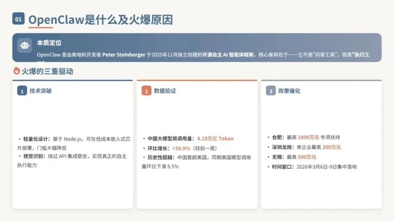The height and width of the screenshot is (221, 394).
Task: Click the +34.9% growth value
Action: (x=181, y=148)
